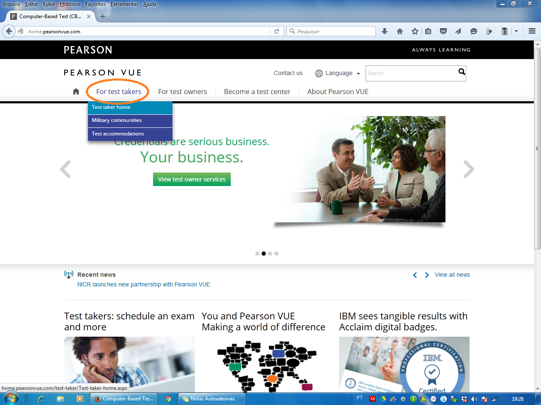The image size is (541, 405).
Task: Click the PEARSON VUE site logo
Action: (103, 73)
